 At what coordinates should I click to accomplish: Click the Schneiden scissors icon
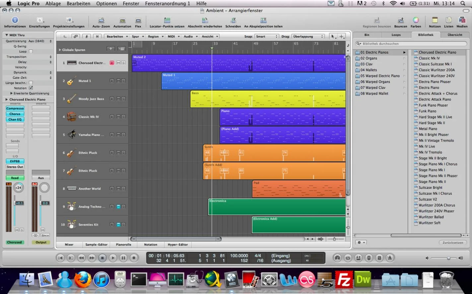point(233,21)
